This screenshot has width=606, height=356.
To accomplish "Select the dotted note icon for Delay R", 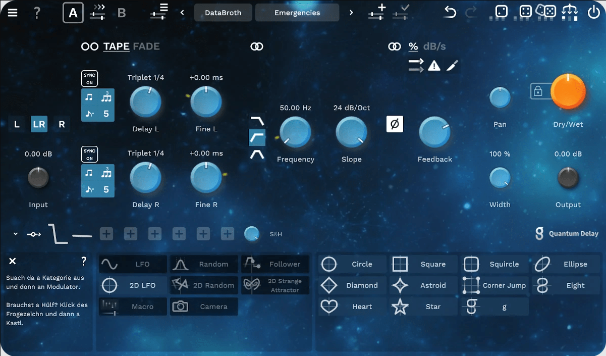I will (89, 189).
